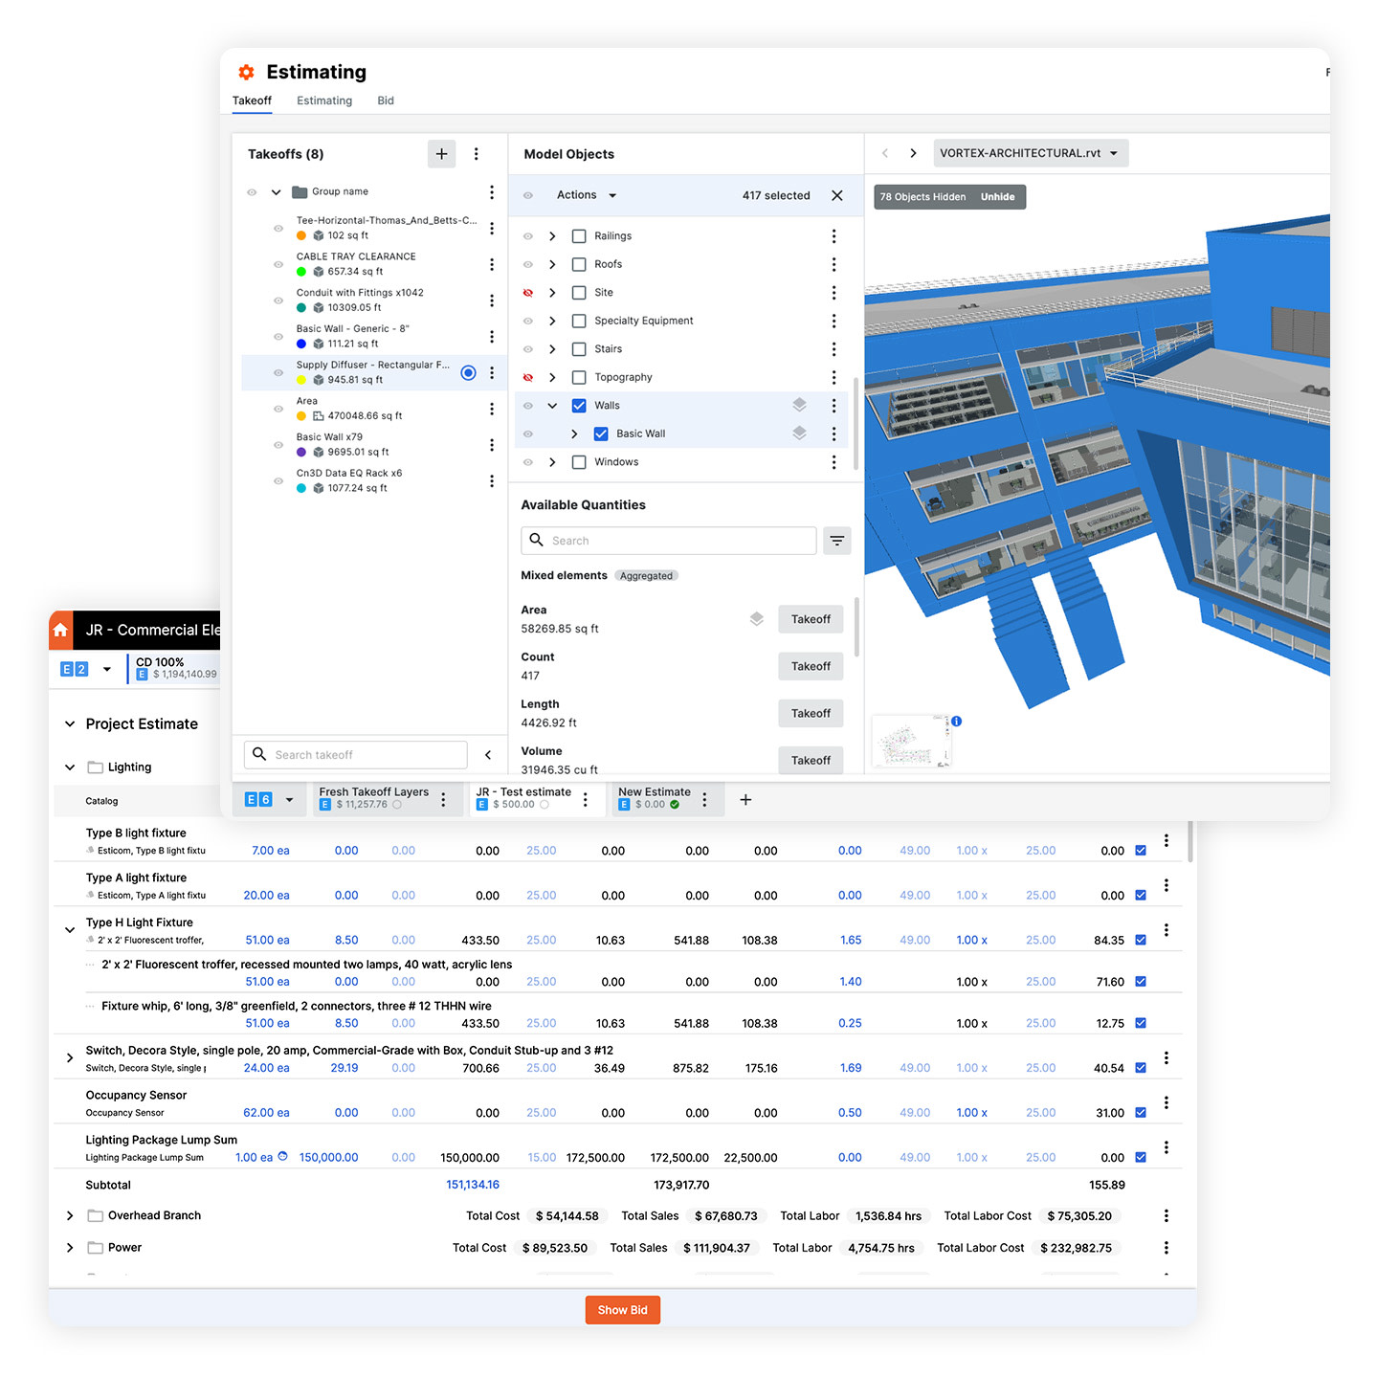Click the info icon near the minimap thumbnail
The height and width of the screenshot is (1378, 1378).
click(957, 721)
